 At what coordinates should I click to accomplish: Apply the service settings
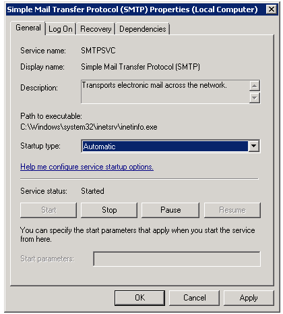point(249,298)
